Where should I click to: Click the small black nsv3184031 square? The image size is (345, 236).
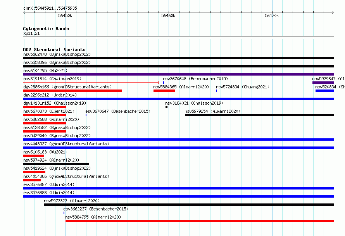167,107
